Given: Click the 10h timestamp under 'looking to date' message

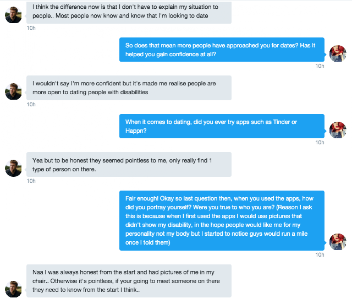Looking at the screenshot, I should 31,28.
